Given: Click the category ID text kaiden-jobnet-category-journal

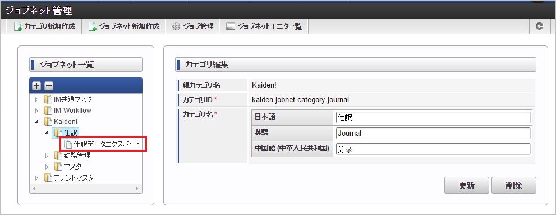Looking at the screenshot, I should (300, 100).
